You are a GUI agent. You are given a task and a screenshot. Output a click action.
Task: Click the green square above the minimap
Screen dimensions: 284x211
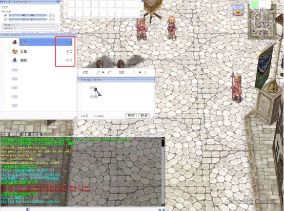tap(254, 4)
